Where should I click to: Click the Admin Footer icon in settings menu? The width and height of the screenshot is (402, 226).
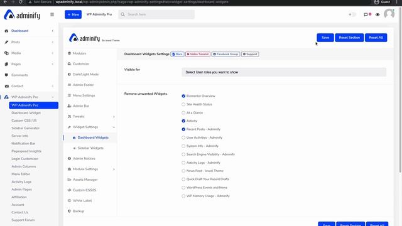pyautogui.click(x=69, y=85)
